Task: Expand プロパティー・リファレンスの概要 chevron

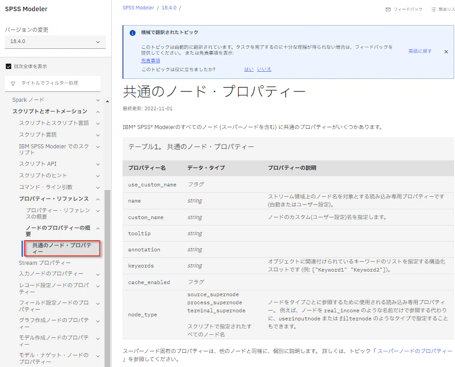Action: tap(98, 211)
